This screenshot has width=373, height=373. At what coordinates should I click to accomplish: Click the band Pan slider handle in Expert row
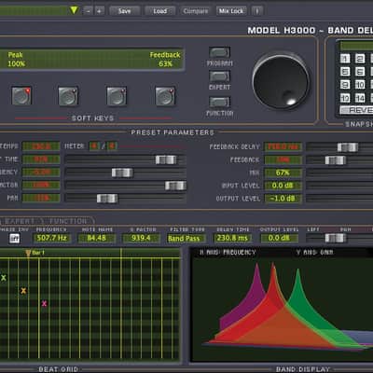[x=336, y=238]
